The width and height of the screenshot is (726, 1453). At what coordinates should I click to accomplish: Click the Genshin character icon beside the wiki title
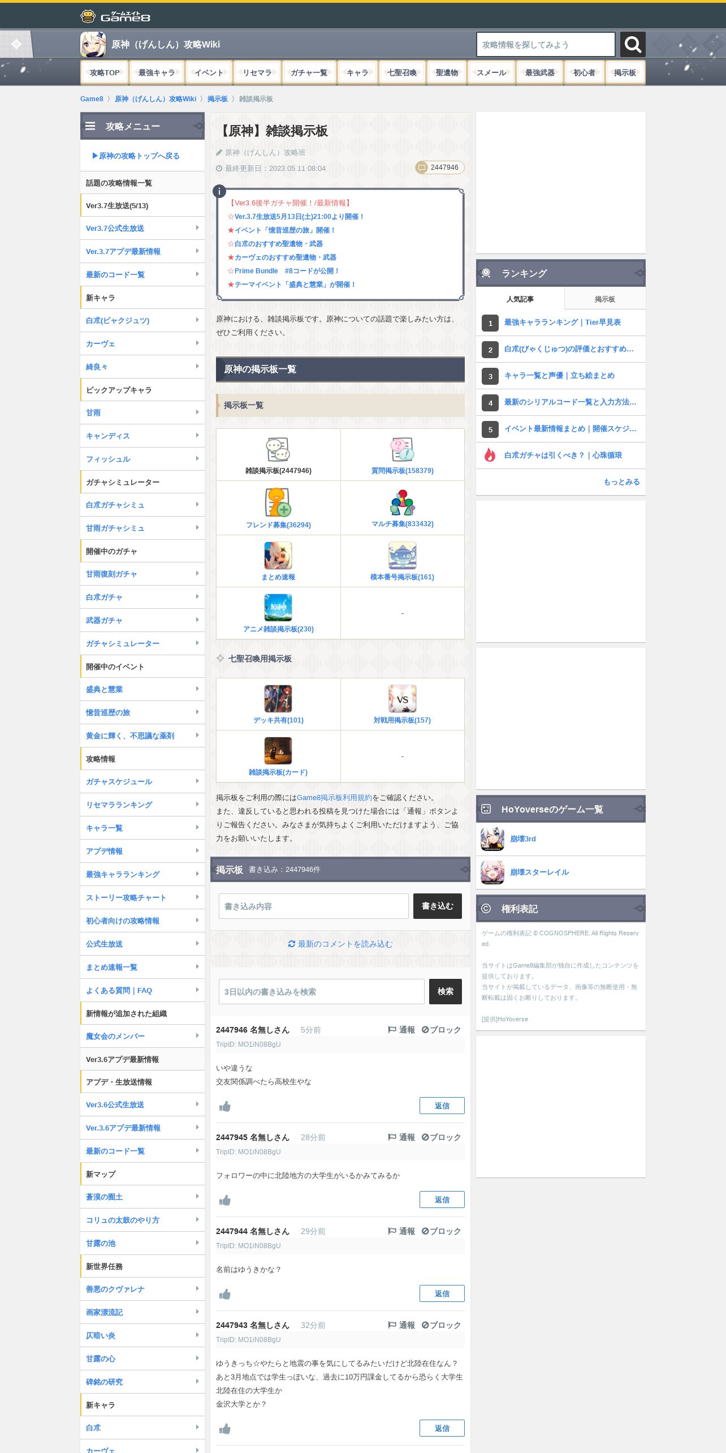(x=93, y=44)
